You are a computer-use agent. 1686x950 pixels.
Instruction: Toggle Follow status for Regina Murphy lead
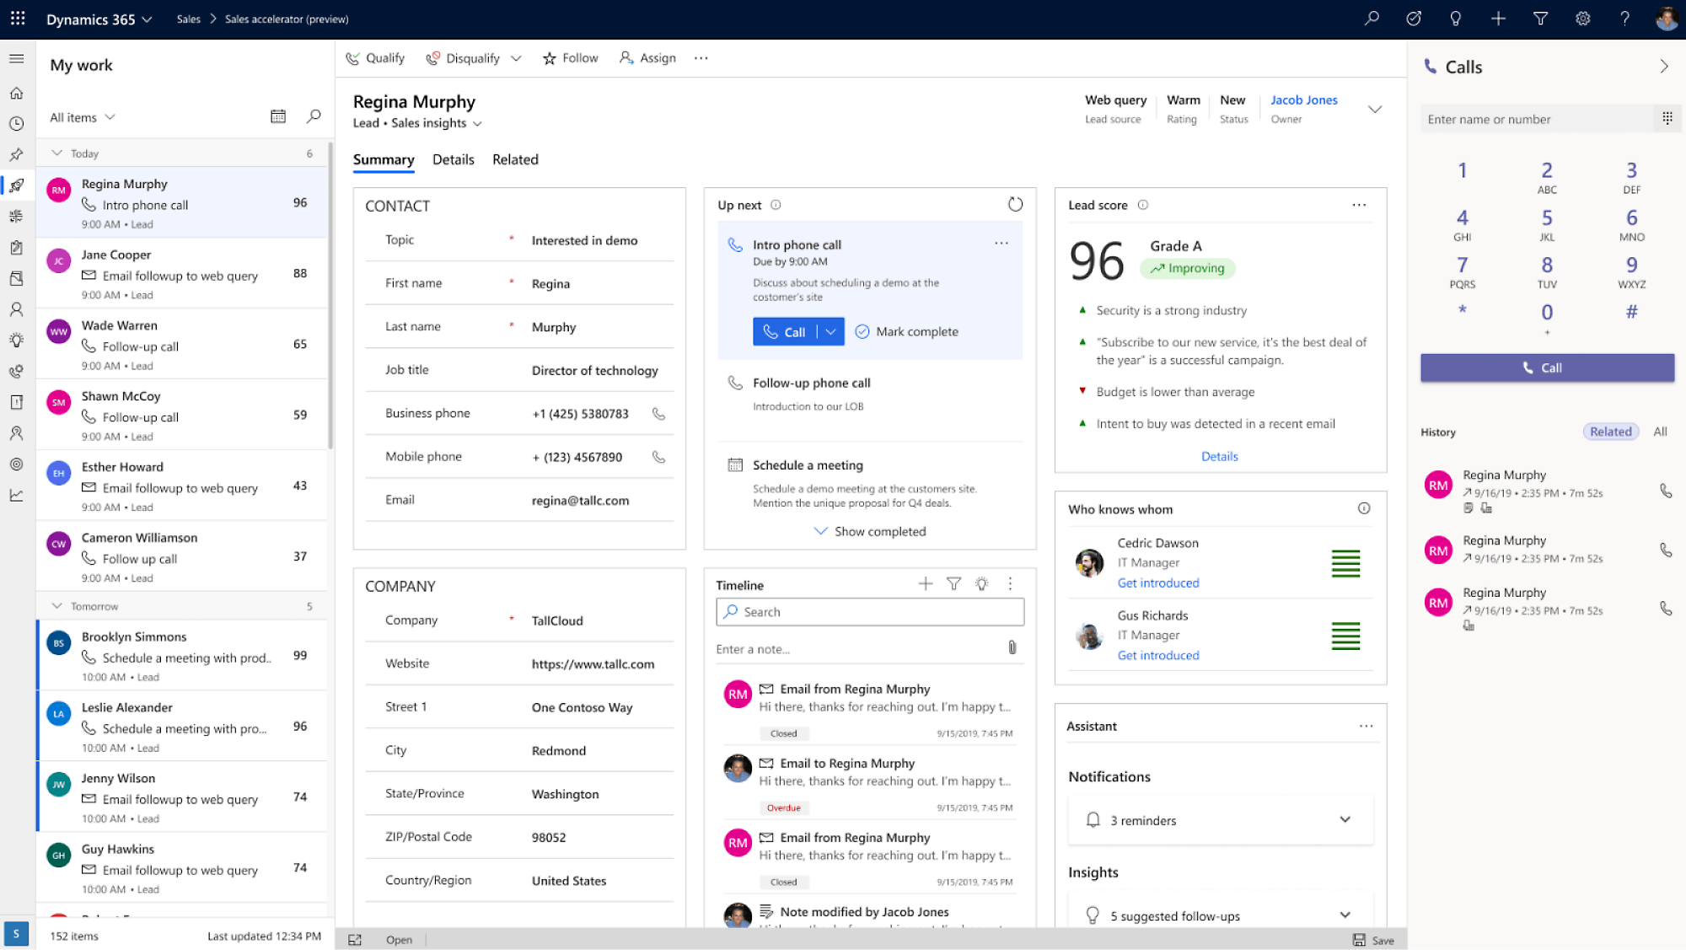[570, 56]
